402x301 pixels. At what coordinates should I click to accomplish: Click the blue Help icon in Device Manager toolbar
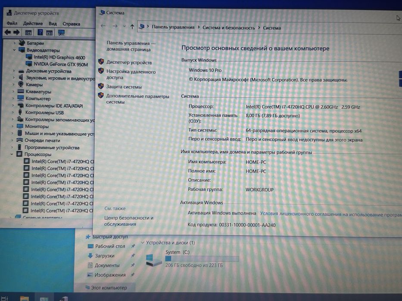40,32
